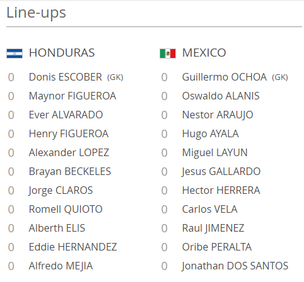The width and height of the screenshot is (304, 282).
Task: Open the HONDURAS team heading
Action: coord(62,53)
